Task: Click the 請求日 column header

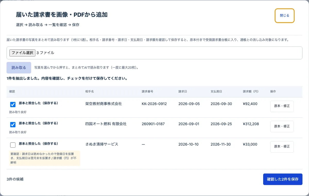Action: (x=183, y=92)
